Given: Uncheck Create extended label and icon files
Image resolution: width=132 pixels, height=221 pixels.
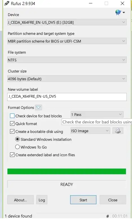Looking at the screenshot, I should click(12, 155).
